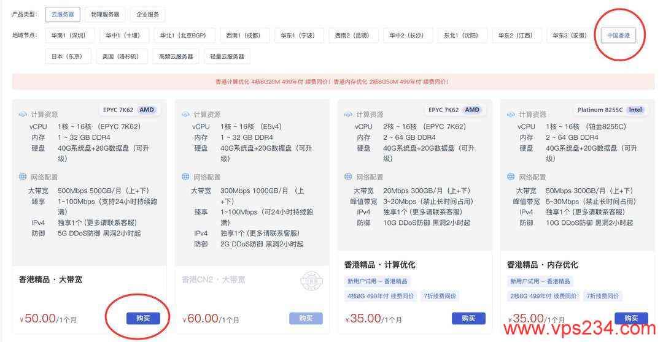Click 网络配置 globe icon in 香港CN2 card

pyautogui.click(x=185, y=177)
